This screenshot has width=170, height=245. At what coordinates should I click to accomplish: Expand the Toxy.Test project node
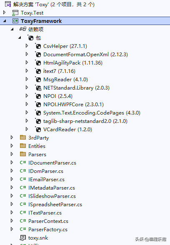[4, 12]
